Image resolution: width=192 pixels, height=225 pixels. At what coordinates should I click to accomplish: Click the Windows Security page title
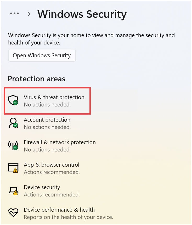pyautogui.click(x=82, y=14)
